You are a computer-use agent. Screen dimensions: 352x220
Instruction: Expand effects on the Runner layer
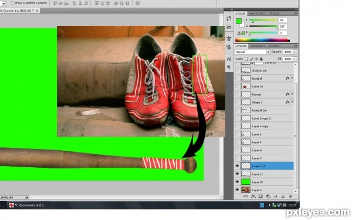click(x=292, y=94)
